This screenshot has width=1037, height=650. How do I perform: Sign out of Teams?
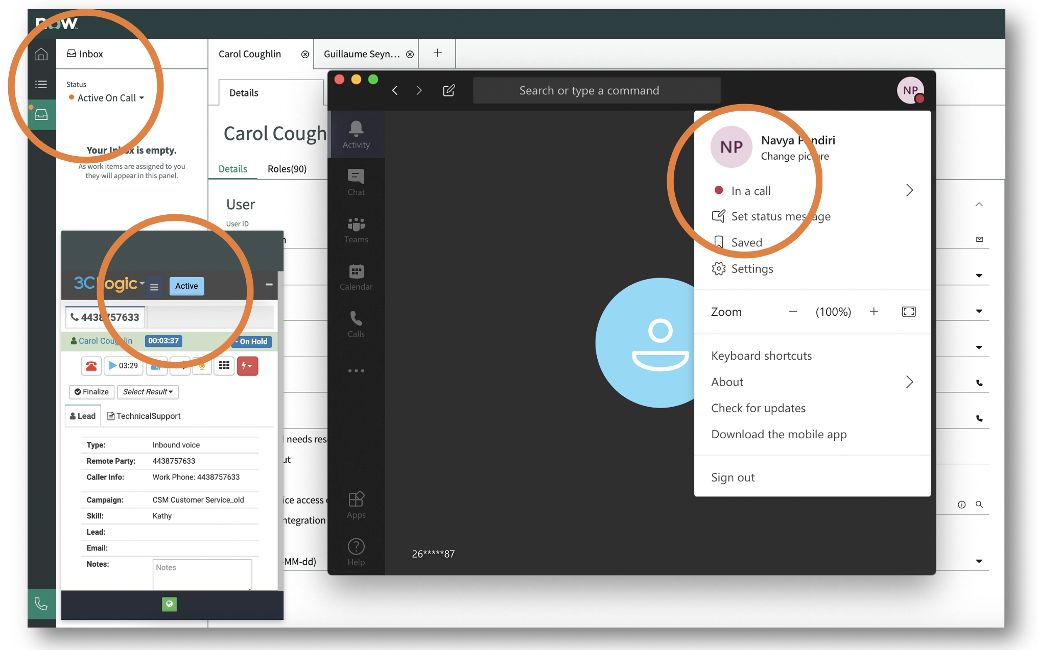[733, 478]
